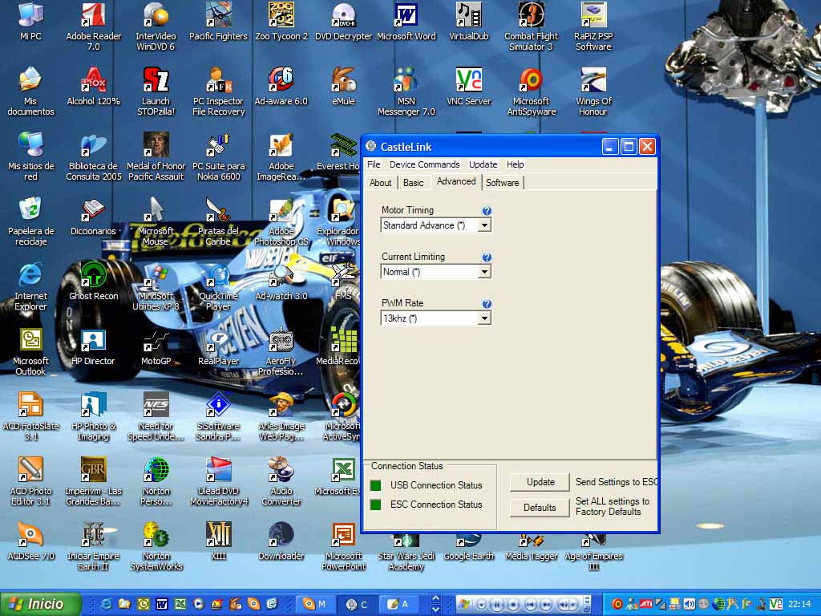Click the Current Limiting help icon
Viewport: 821px width, 616px height.
pyautogui.click(x=487, y=257)
